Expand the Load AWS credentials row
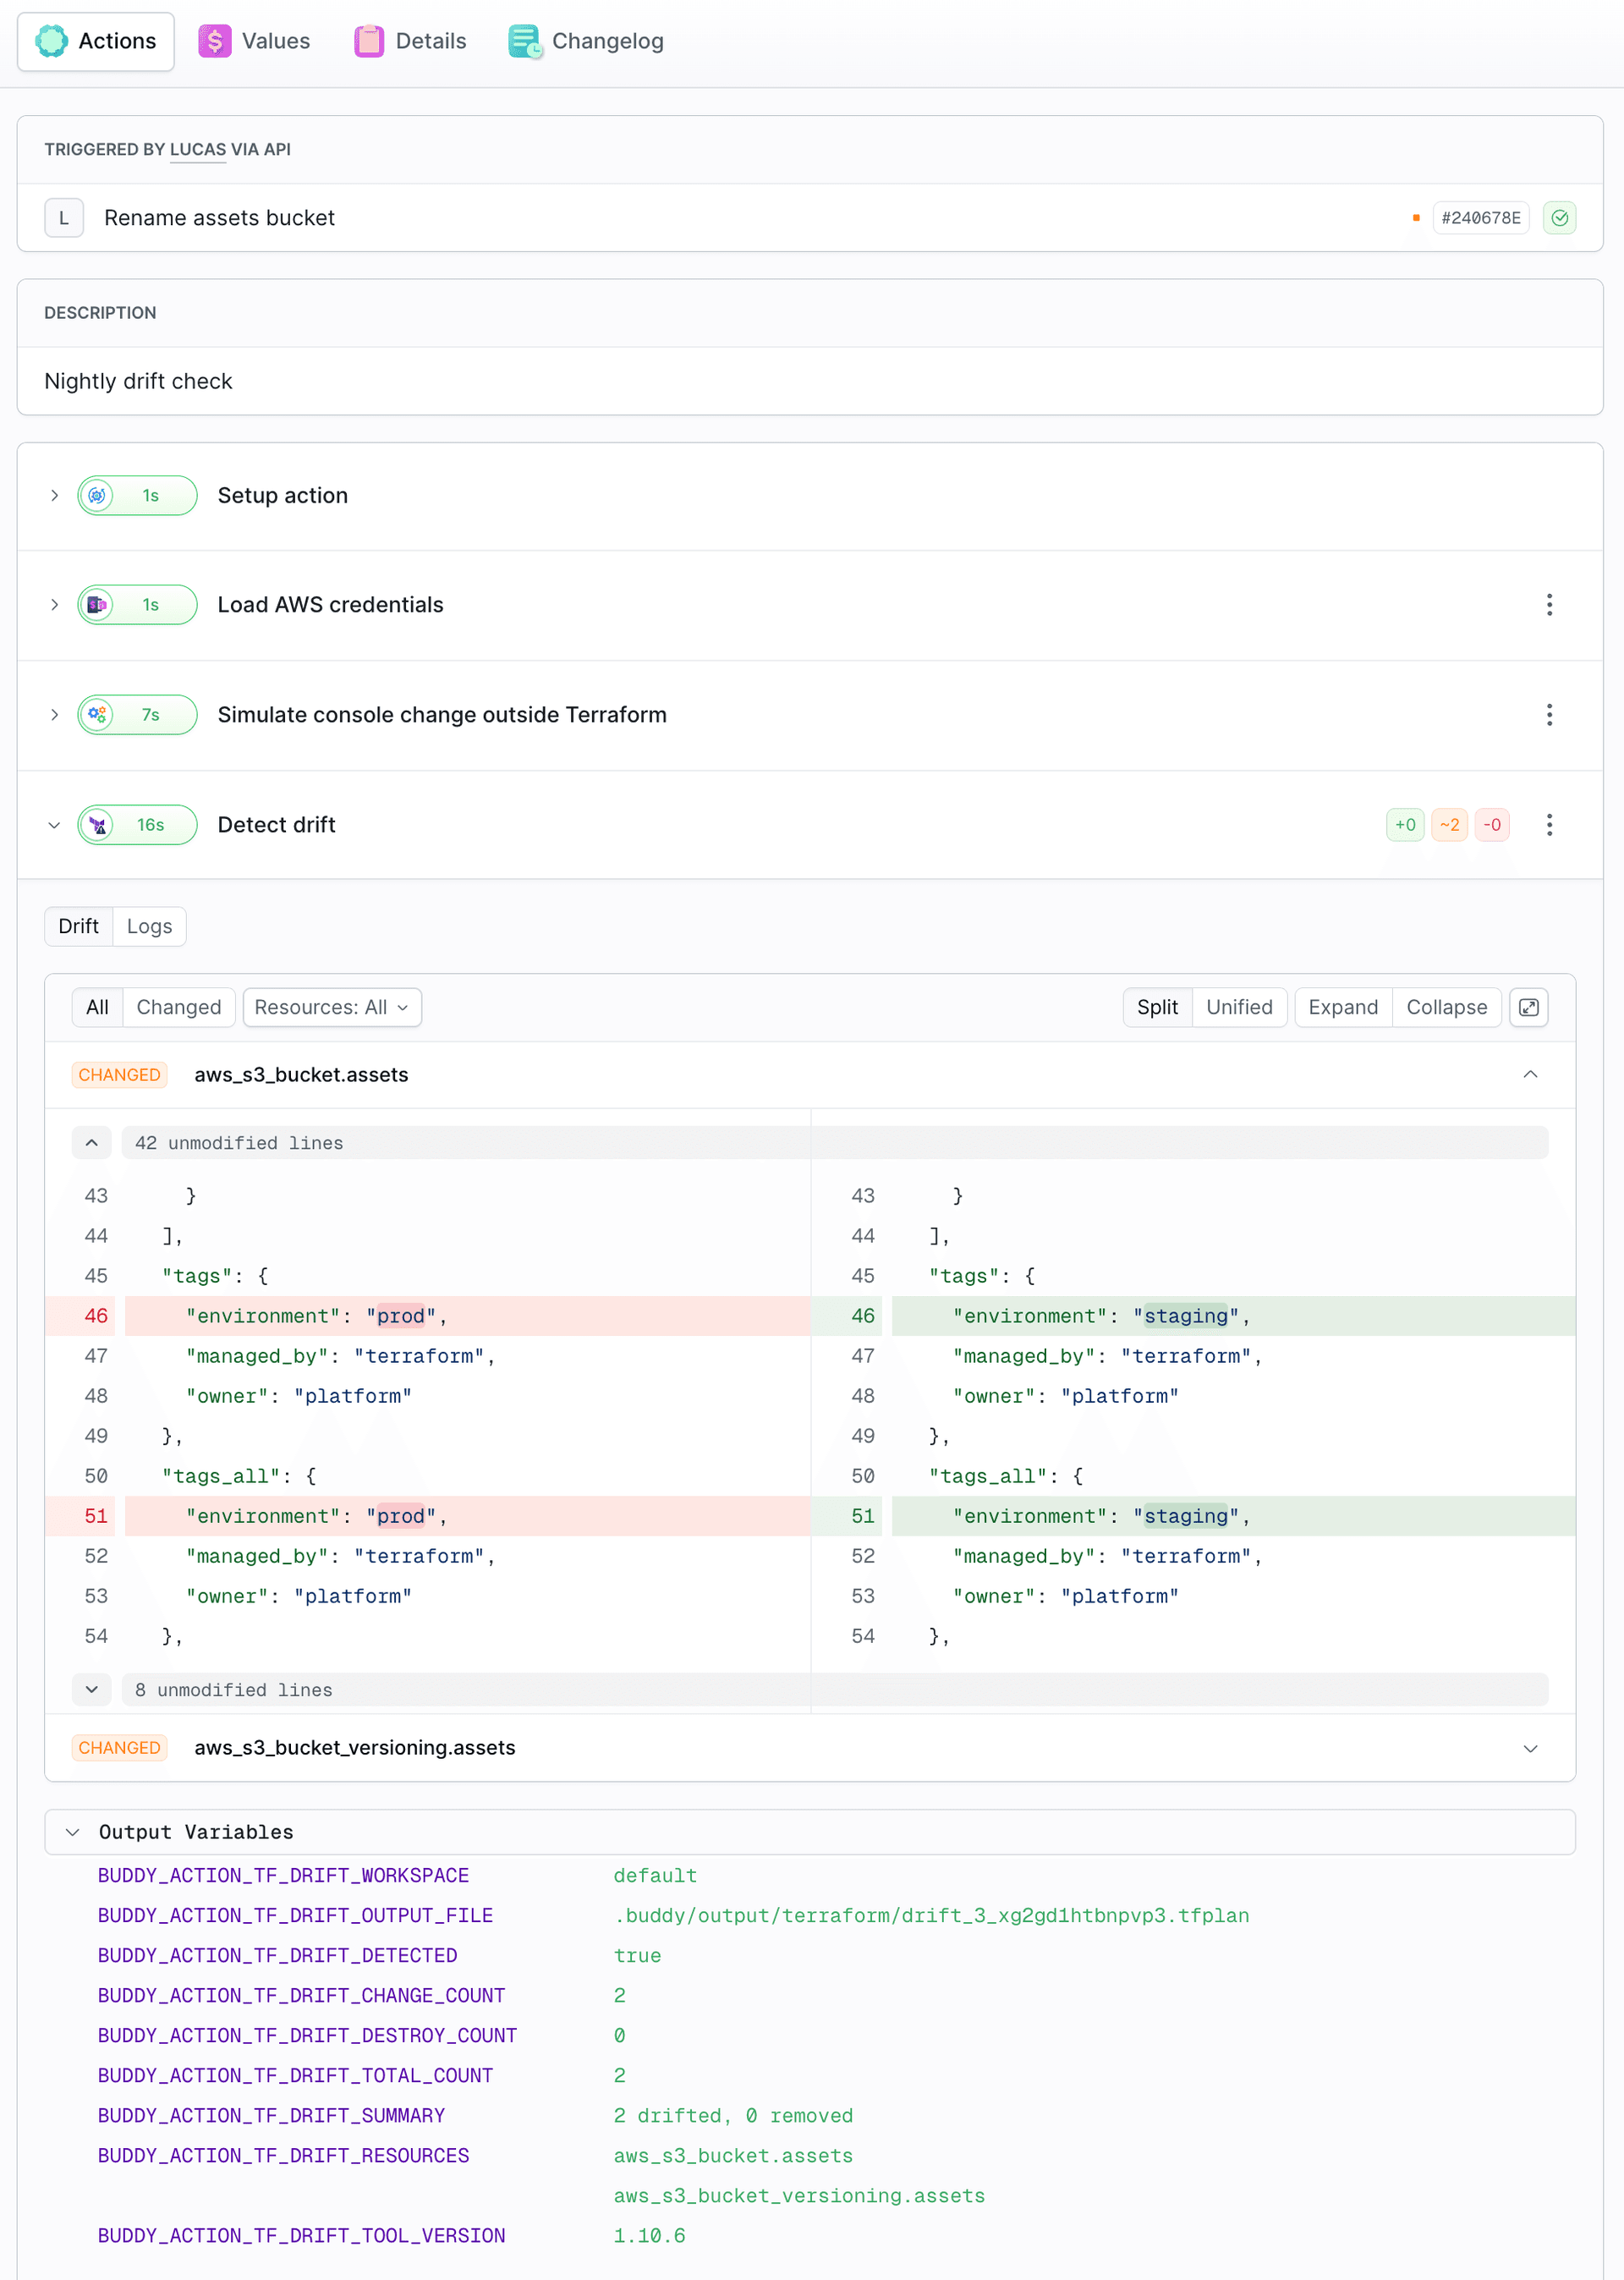The width and height of the screenshot is (1624, 2280). [x=55, y=605]
